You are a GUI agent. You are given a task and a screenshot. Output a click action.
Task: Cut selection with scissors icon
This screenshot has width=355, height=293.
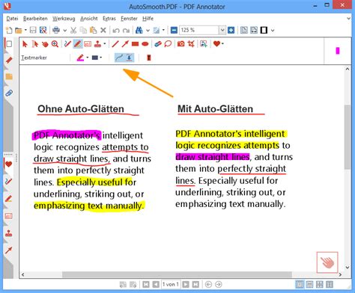click(73, 30)
